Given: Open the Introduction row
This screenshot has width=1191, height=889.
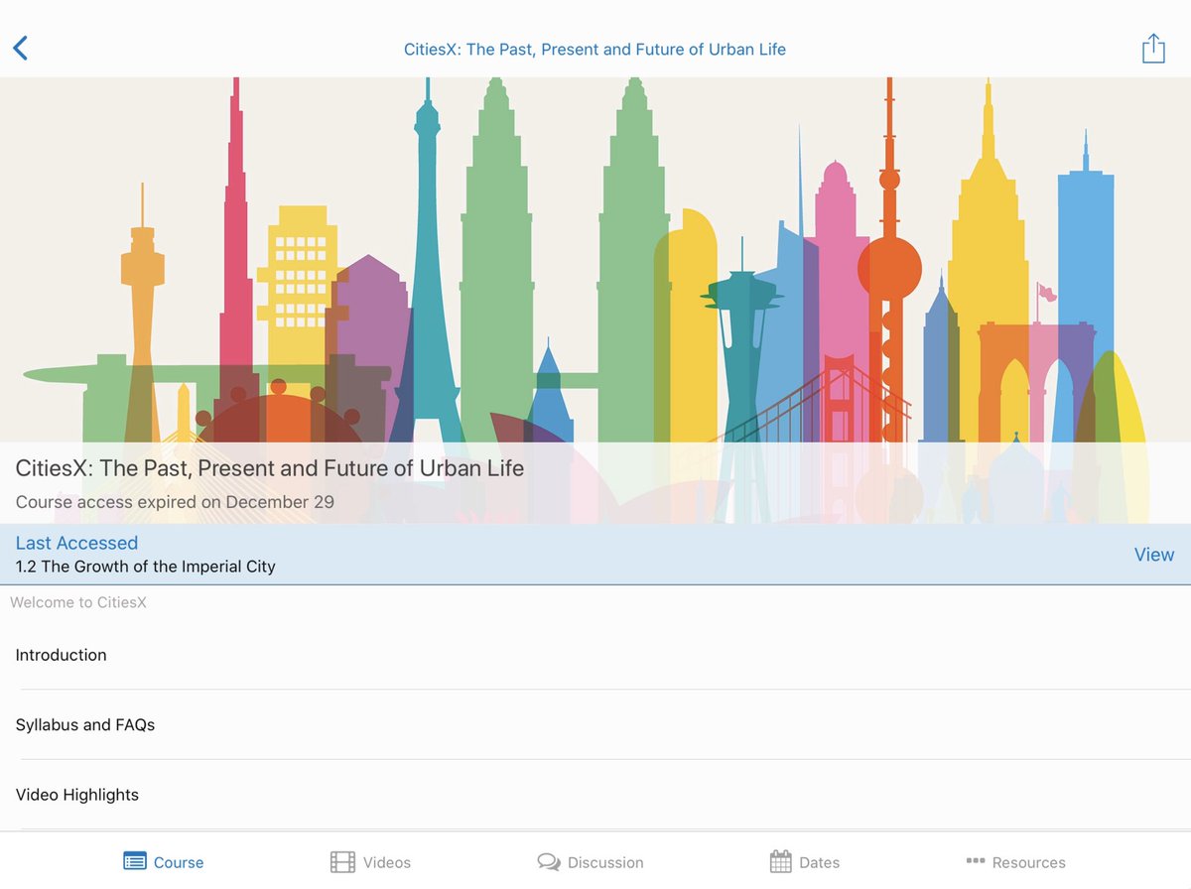Looking at the screenshot, I should 595,655.
